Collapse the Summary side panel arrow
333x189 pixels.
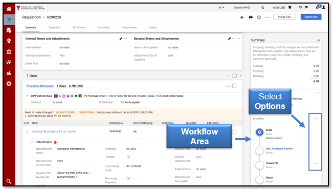tap(319, 40)
